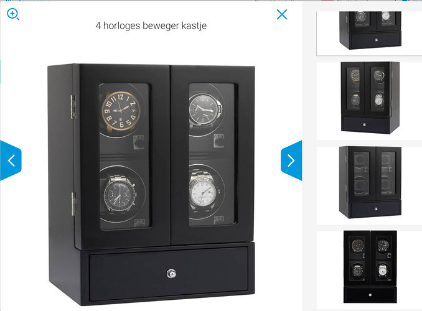The width and height of the screenshot is (422, 311).
Task: Click the top-right dark watch with steel case
Action: [x=205, y=109]
